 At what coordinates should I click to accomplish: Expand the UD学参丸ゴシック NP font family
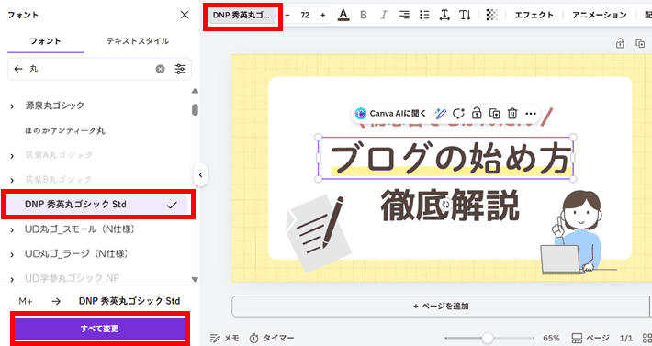(x=12, y=280)
